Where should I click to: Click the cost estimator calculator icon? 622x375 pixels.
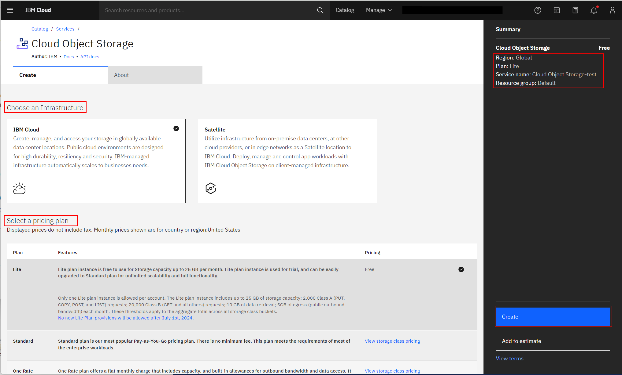(x=575, y=10)
